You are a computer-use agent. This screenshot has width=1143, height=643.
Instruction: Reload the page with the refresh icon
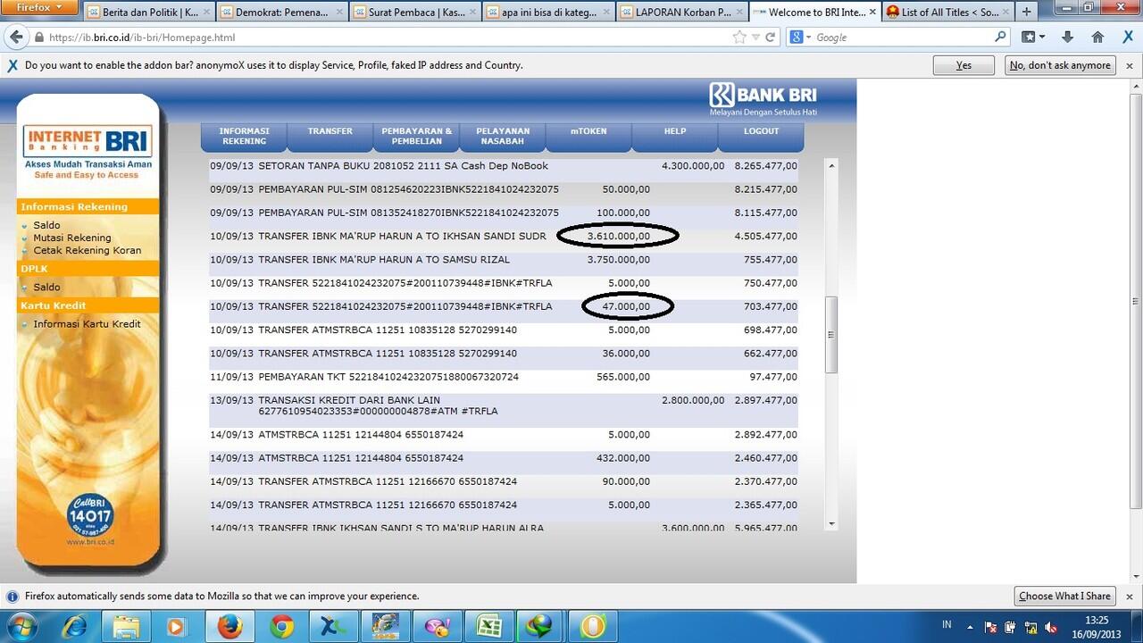pyautogui.click(x=771, y=38)
